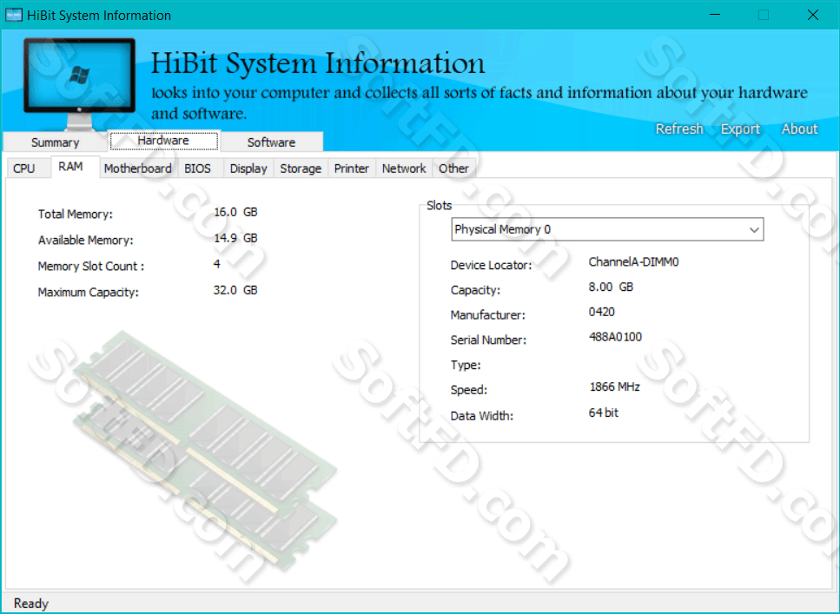Click the Memory Slot Count label

click(x=91, y=267)
